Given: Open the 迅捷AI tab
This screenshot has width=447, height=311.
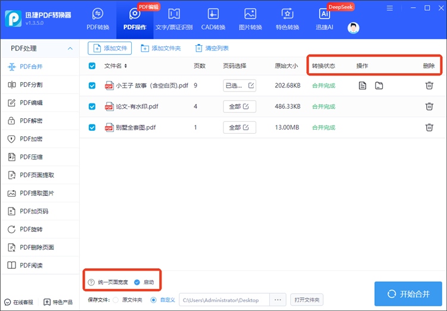Looking at the screenshot, I should click(324, 20).
